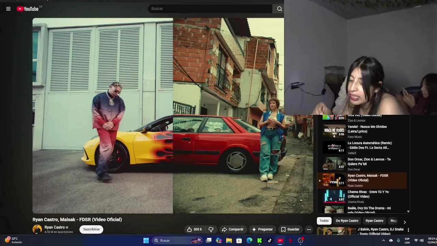Open TikTok app in taskbar

[270, 241]
